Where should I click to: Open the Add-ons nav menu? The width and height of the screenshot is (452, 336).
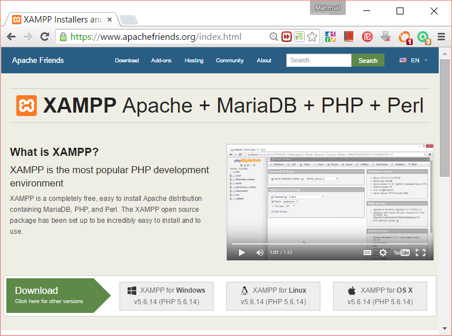[161, 60]
